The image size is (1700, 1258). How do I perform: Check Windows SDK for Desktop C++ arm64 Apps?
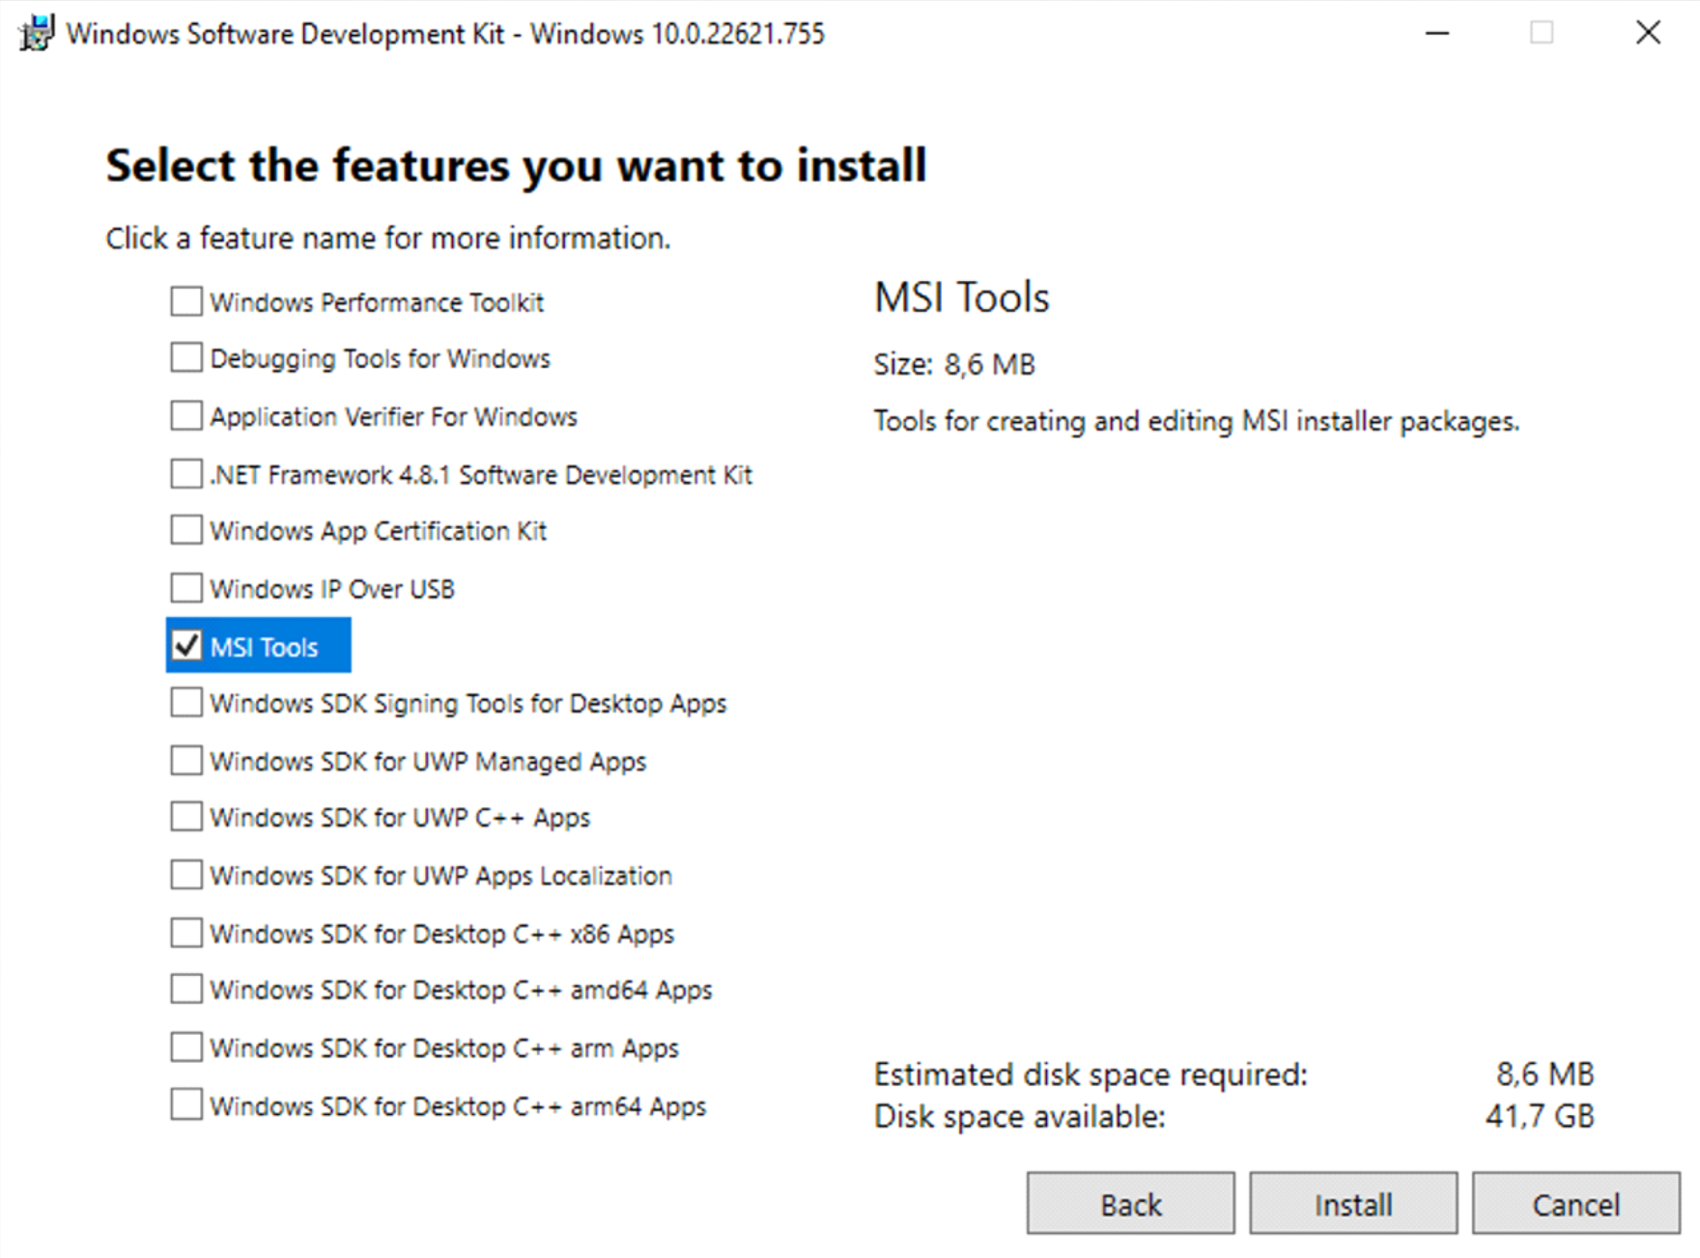186,1104
